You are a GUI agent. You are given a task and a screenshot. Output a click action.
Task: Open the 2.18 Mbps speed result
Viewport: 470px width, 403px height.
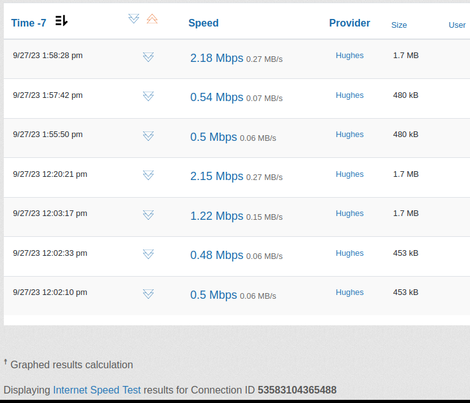coord(216,58)
